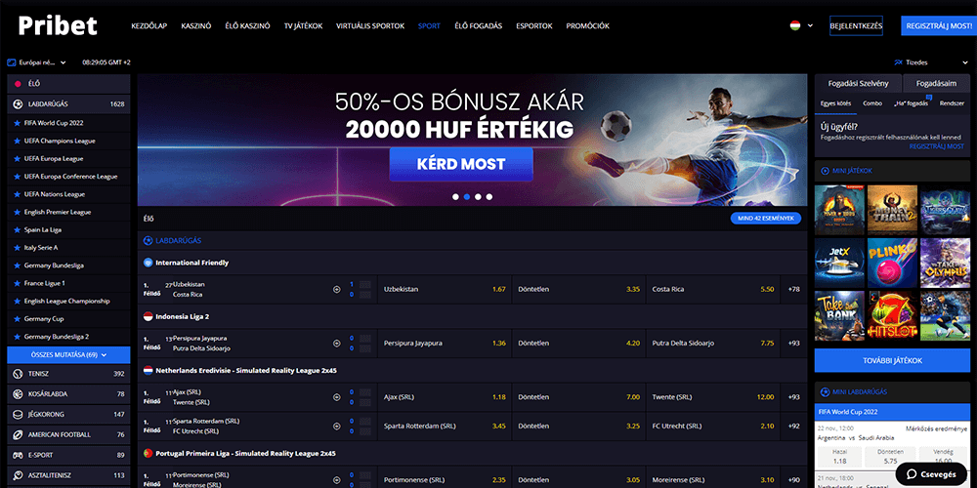Image resolution: width=977 pixels, height=488 pixels.
Task: Expand Összes mutatása (69) leagues list
Action: point(68,355)
